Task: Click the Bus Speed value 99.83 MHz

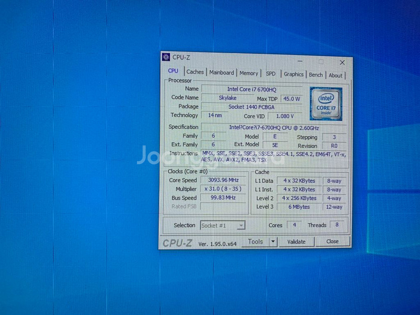Action: point(223,198)
